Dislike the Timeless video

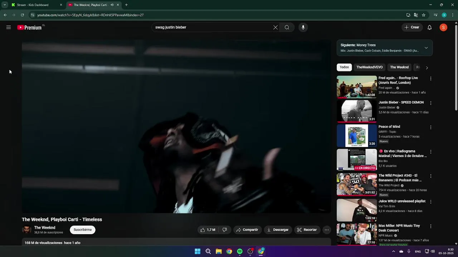click(224, 230)
